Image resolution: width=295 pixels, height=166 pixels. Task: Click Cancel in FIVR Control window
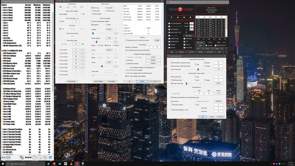(x=142, y=81)
